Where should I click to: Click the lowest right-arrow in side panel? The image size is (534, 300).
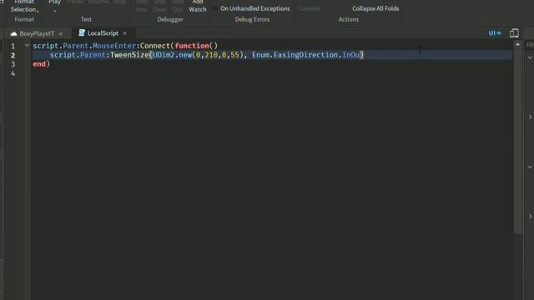(x=531, y=217)
